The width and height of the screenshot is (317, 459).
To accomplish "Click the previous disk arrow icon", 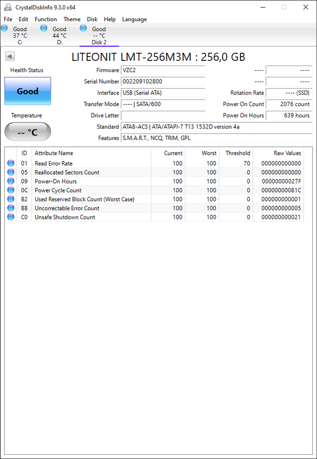I will [10, 57].
